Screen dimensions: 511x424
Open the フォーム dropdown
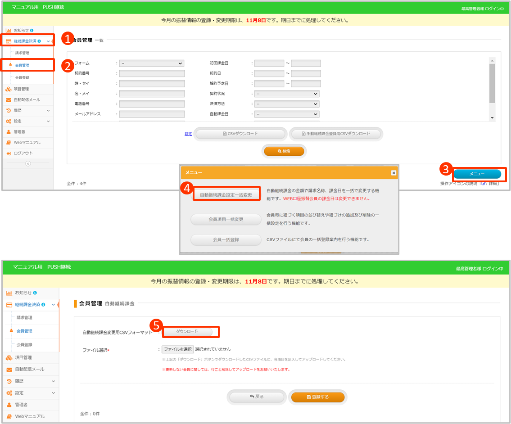point(152,63)
